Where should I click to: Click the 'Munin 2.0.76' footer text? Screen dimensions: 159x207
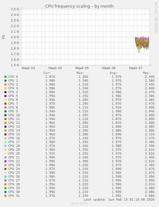point(79,203)
